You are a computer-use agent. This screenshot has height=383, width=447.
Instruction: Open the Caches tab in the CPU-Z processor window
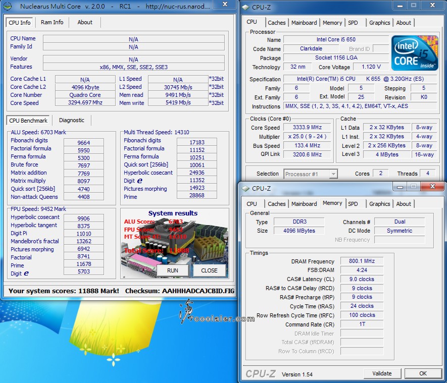(276, 23)
